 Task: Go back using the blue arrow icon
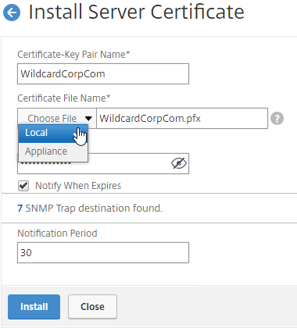(x=12, y=12)
